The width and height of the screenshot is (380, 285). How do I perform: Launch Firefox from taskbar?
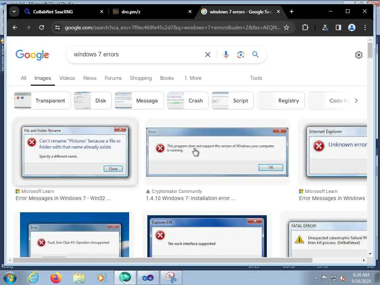point(56,278)
